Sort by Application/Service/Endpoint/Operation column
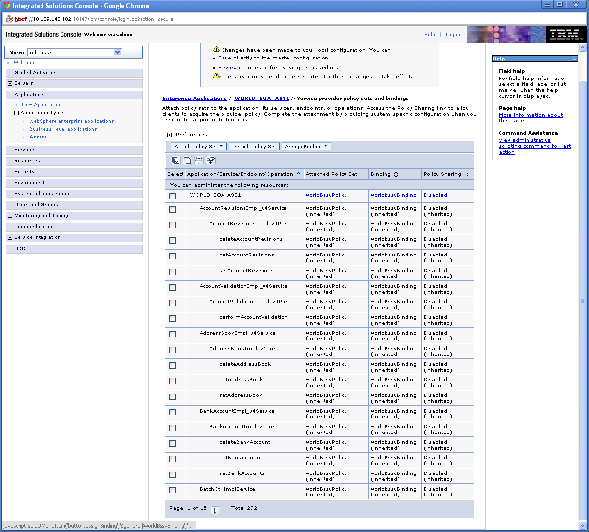Viewport: 589px width, 532px height. [299, 174]
